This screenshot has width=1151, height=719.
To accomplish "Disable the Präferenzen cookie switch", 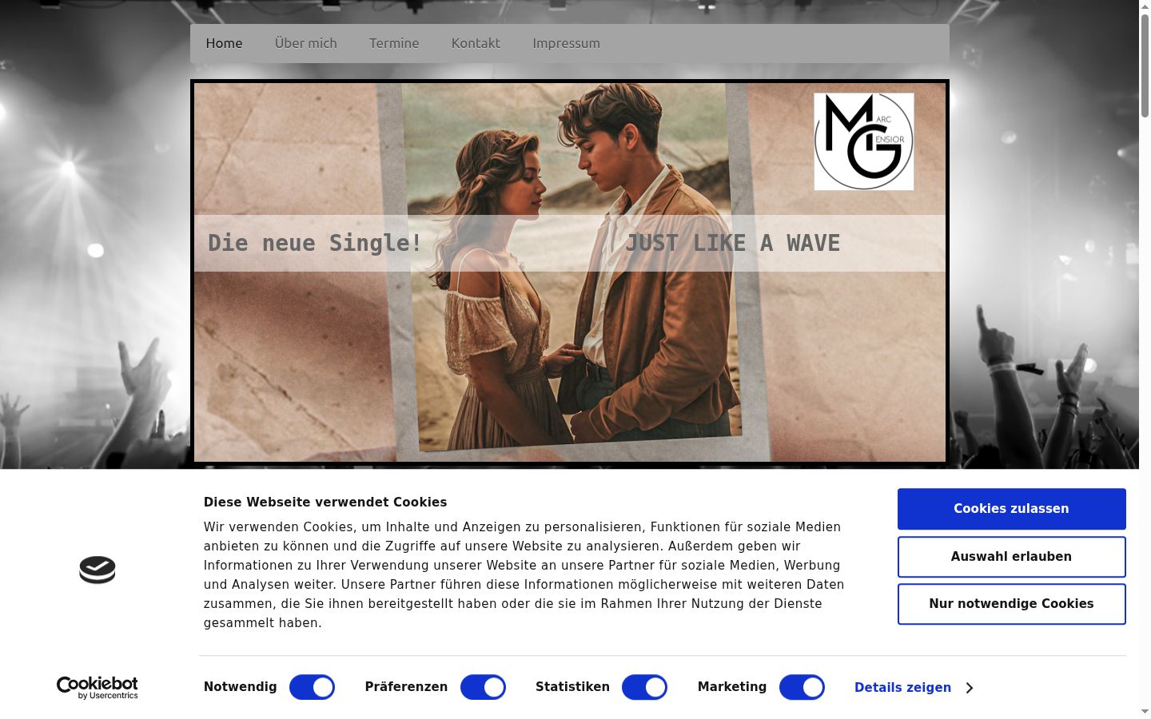I will [x=483, y=687].
